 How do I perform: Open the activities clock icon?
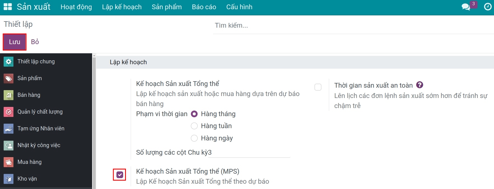(x=488, y=7)
